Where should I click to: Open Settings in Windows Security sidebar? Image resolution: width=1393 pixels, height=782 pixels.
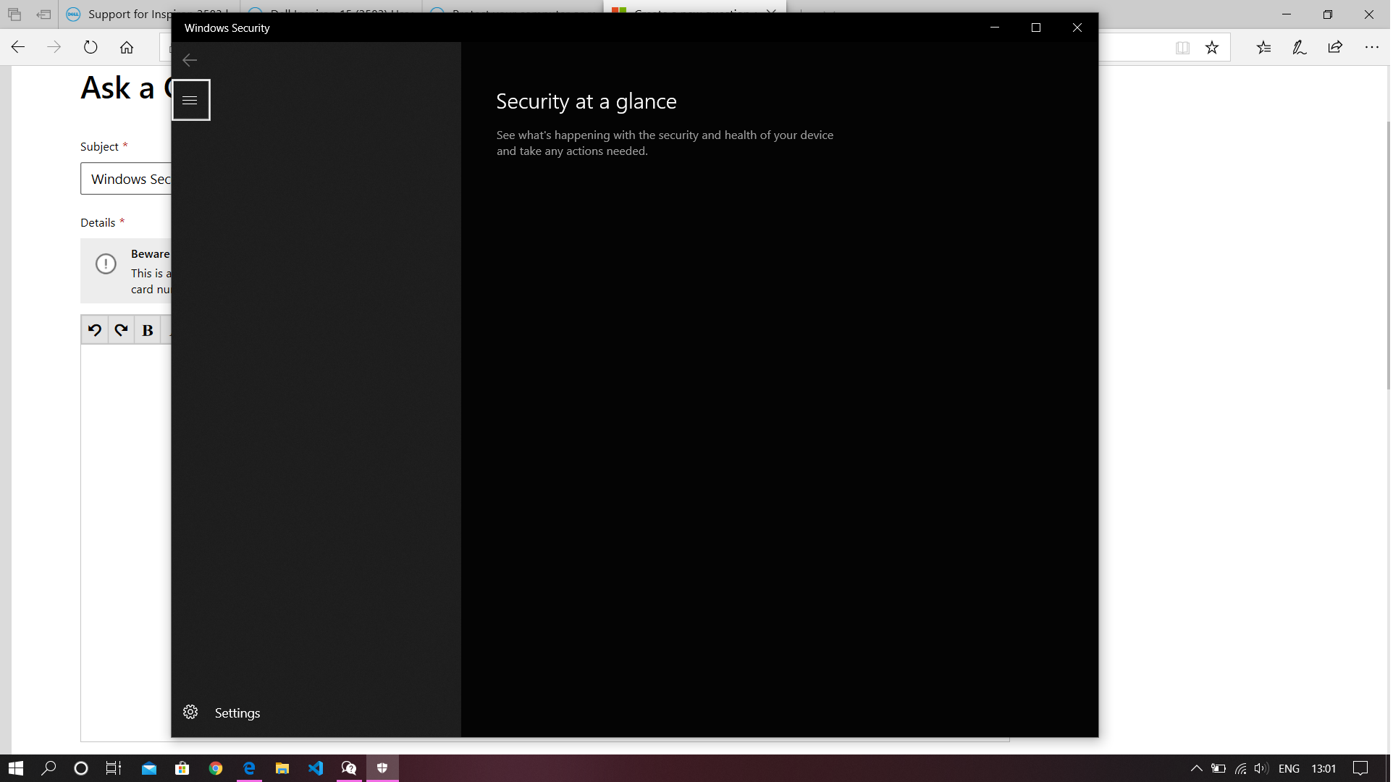coord(316,713)
